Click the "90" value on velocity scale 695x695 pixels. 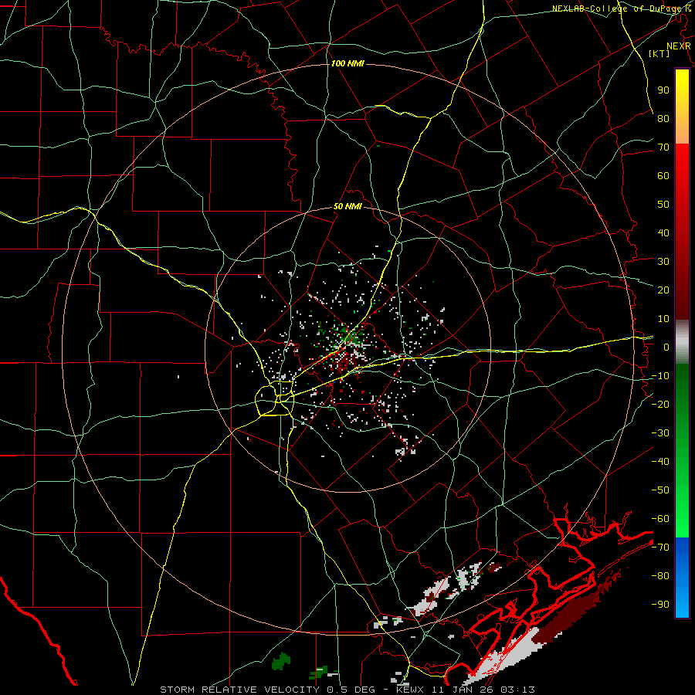(x=663, y=90)
